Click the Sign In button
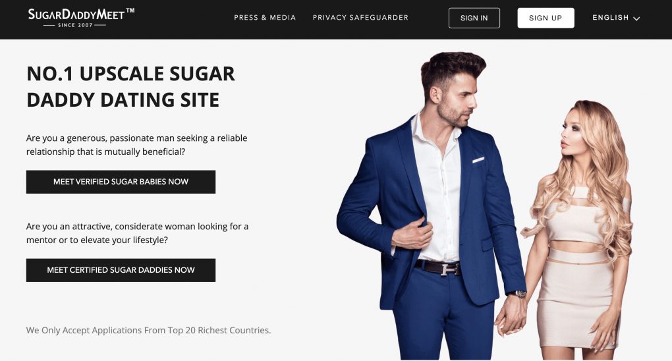This screenshot has width=672, height=361. coord(474,18)
